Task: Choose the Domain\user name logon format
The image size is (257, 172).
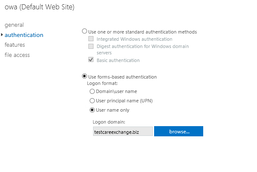Action: click(x=92, y=91)
